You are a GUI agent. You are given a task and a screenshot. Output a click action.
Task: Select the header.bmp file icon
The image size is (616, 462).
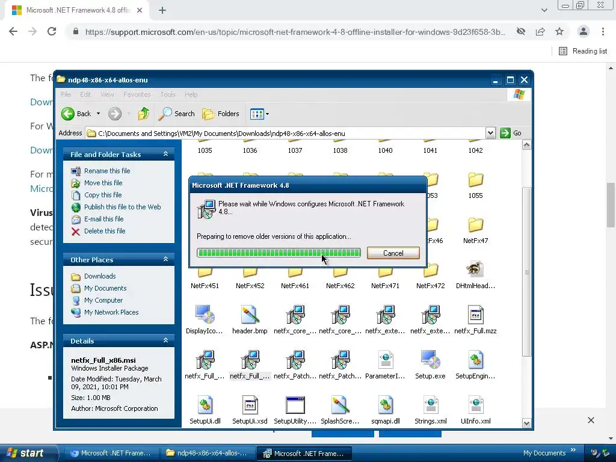point(250,315)
